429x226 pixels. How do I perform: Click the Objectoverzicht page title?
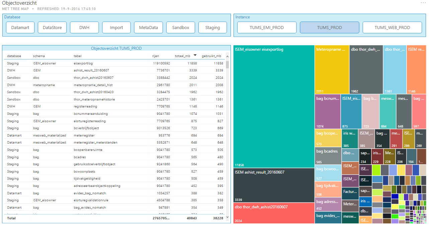[x=19, y=3]
